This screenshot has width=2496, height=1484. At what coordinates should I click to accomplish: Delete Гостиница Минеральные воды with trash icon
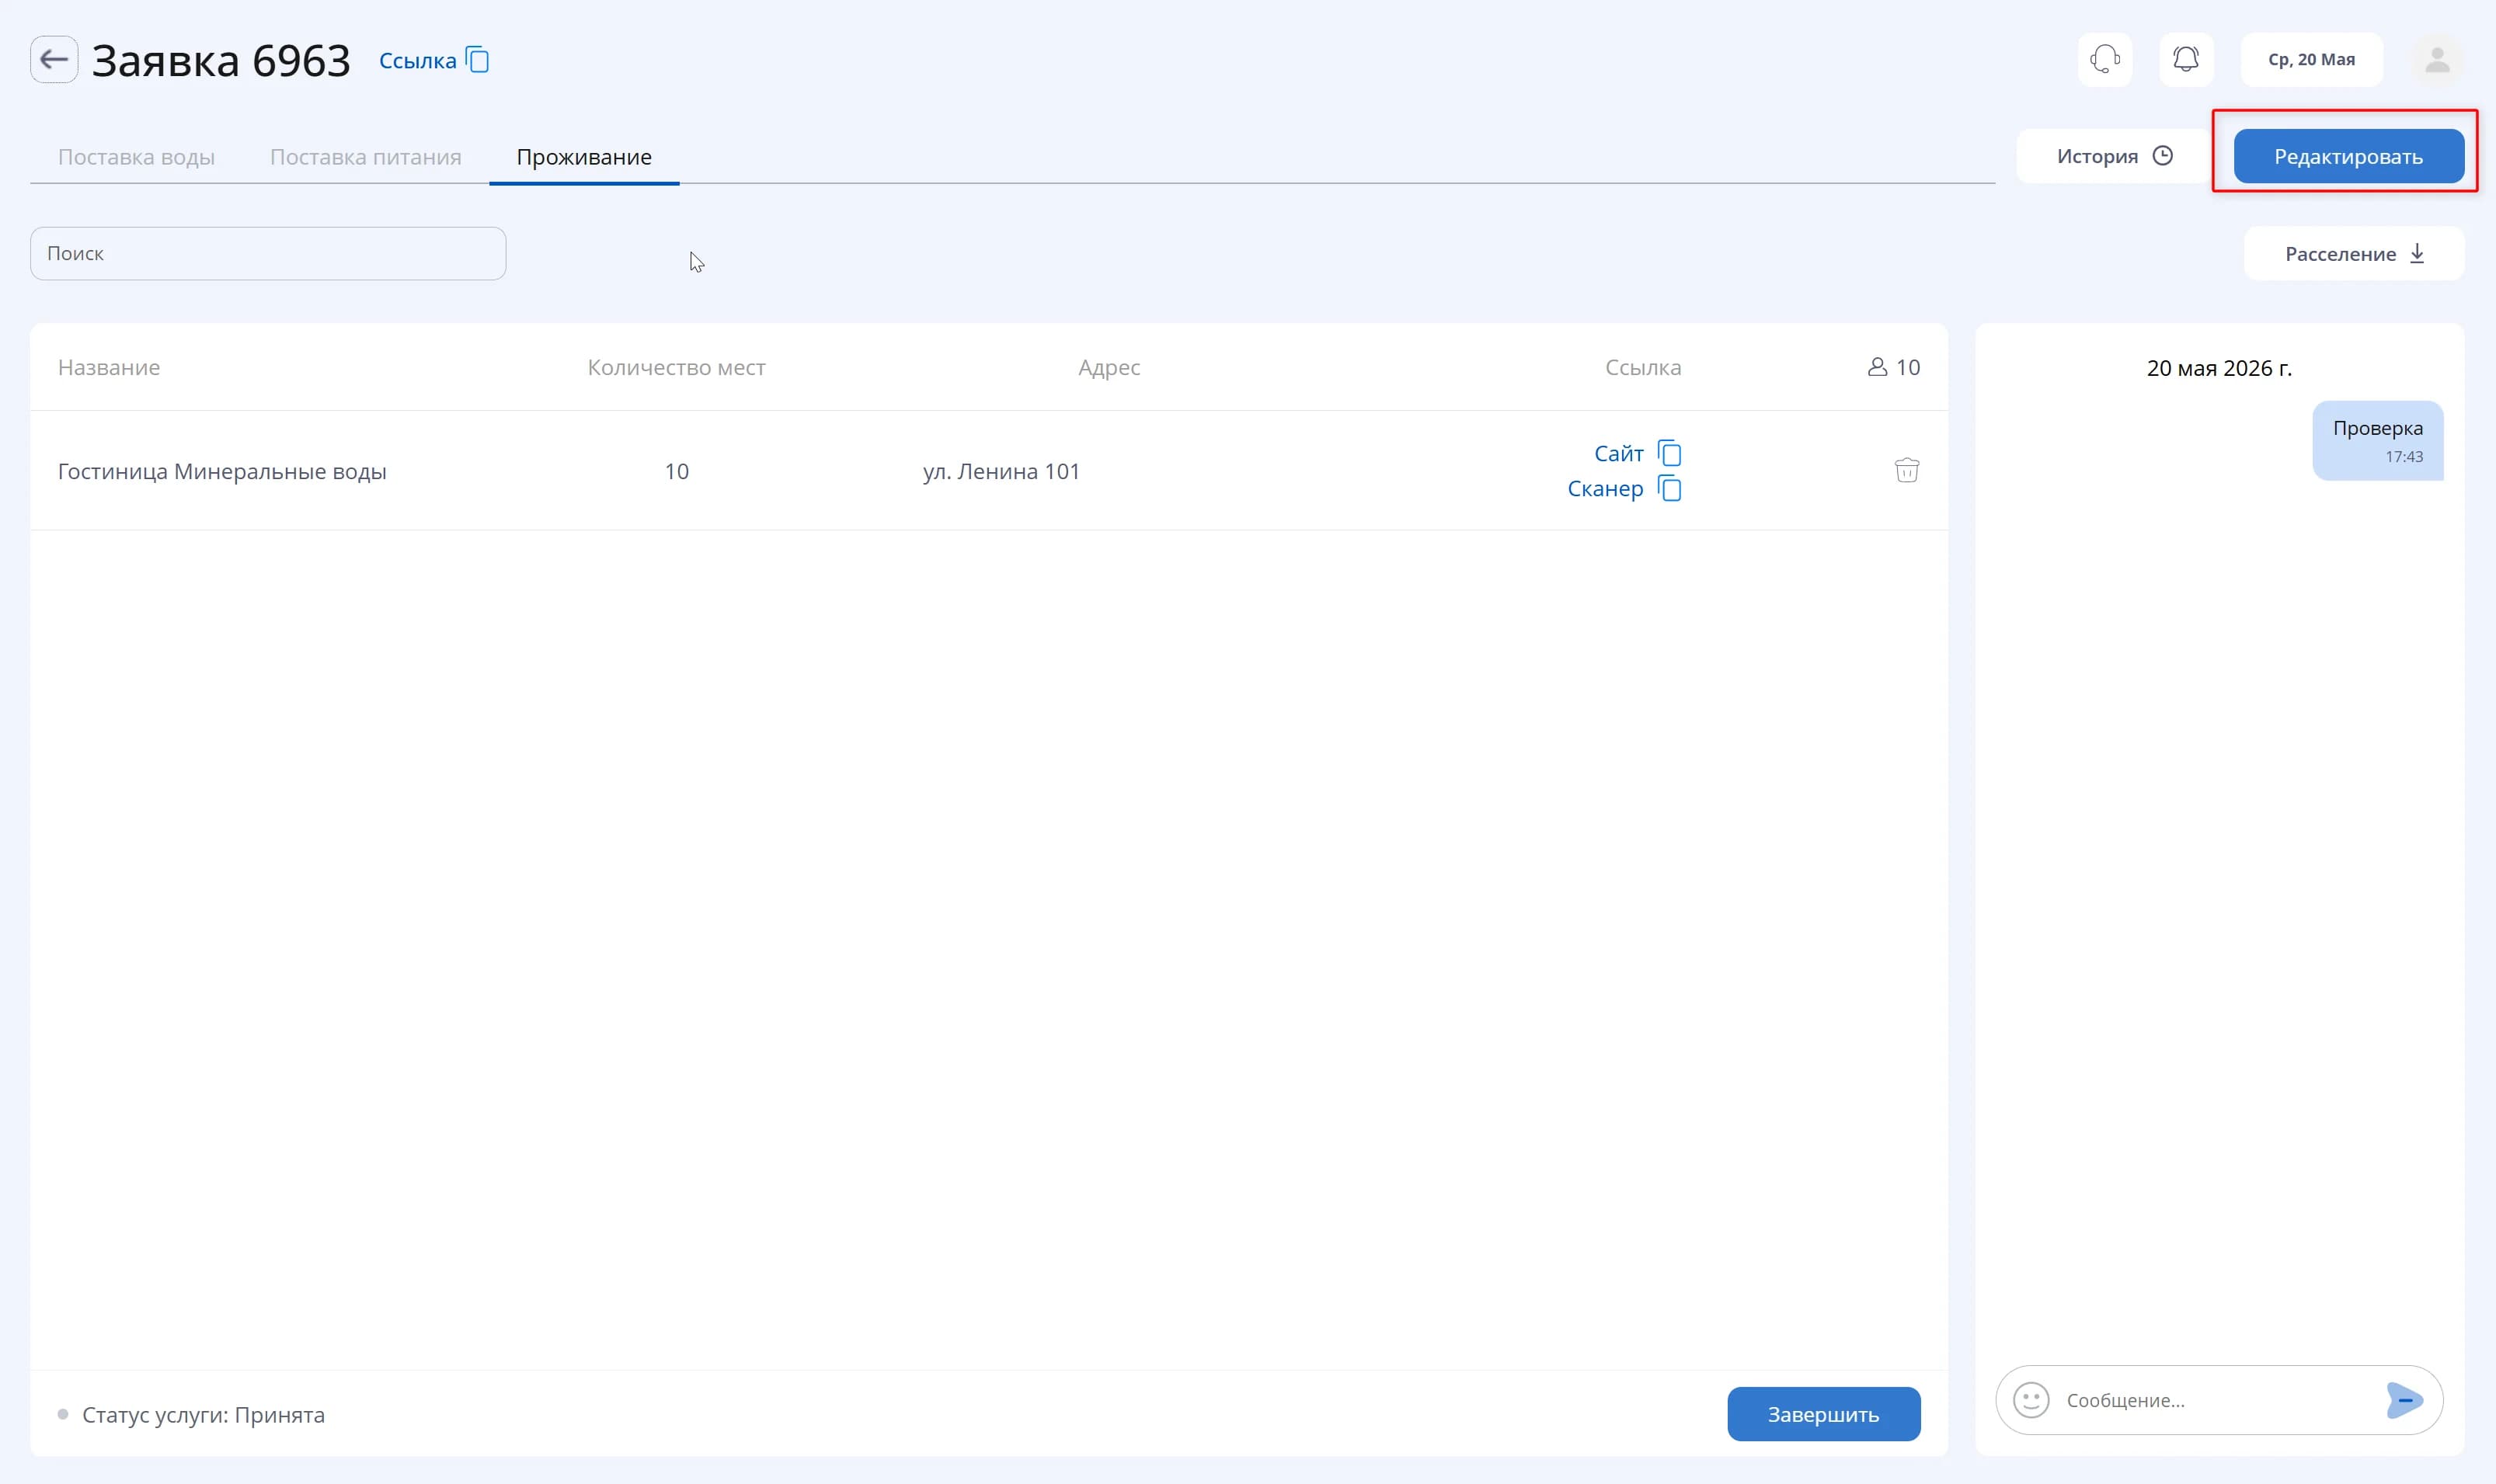point(1907,470)
